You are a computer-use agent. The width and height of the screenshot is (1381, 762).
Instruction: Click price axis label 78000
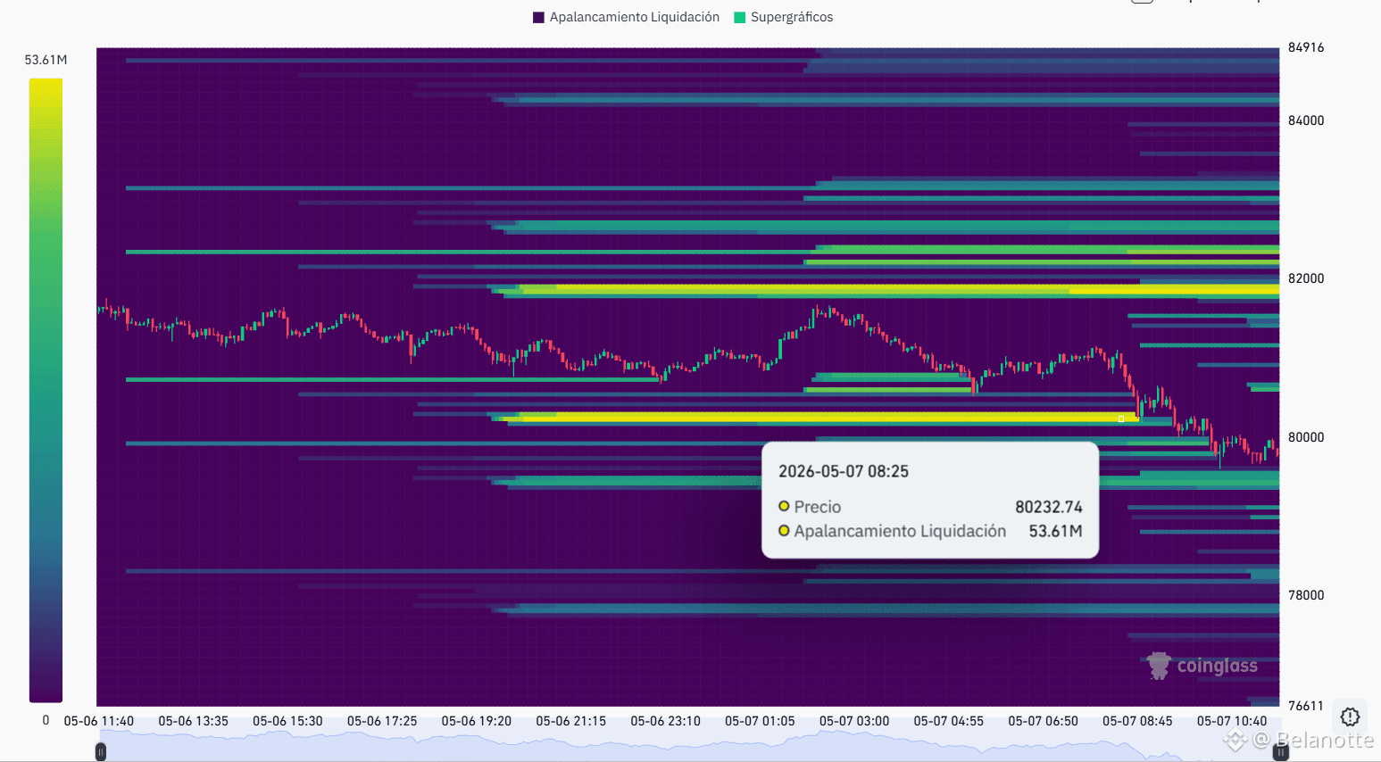[x=1306, y=595]
